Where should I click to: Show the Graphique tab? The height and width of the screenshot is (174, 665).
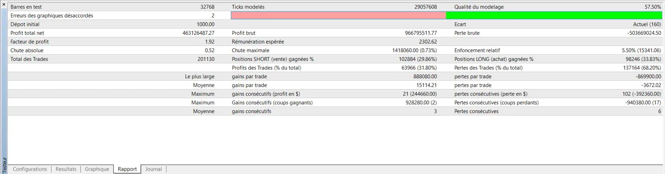click(x=97, y=169)
